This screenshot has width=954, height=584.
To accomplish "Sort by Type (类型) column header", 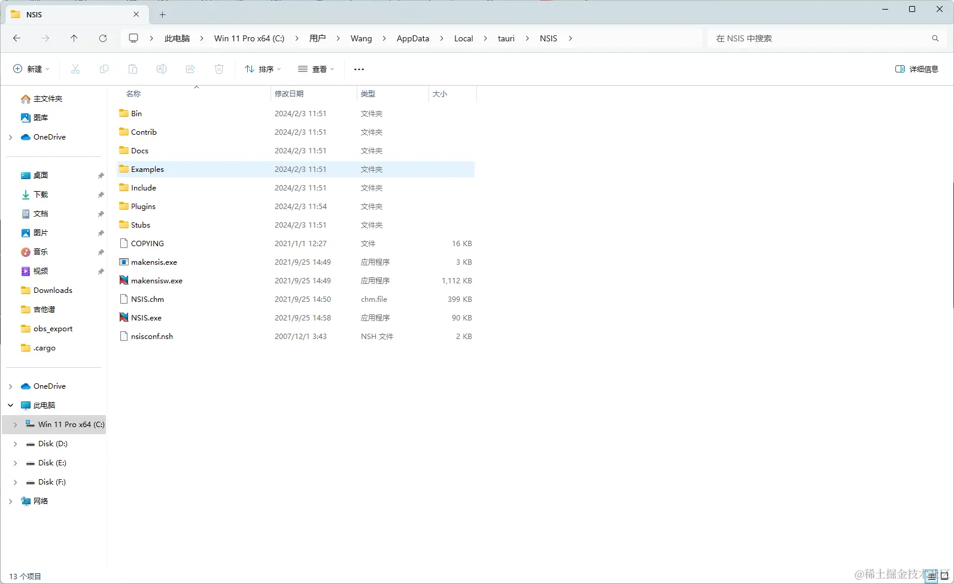I will click(x=368, y=94).
